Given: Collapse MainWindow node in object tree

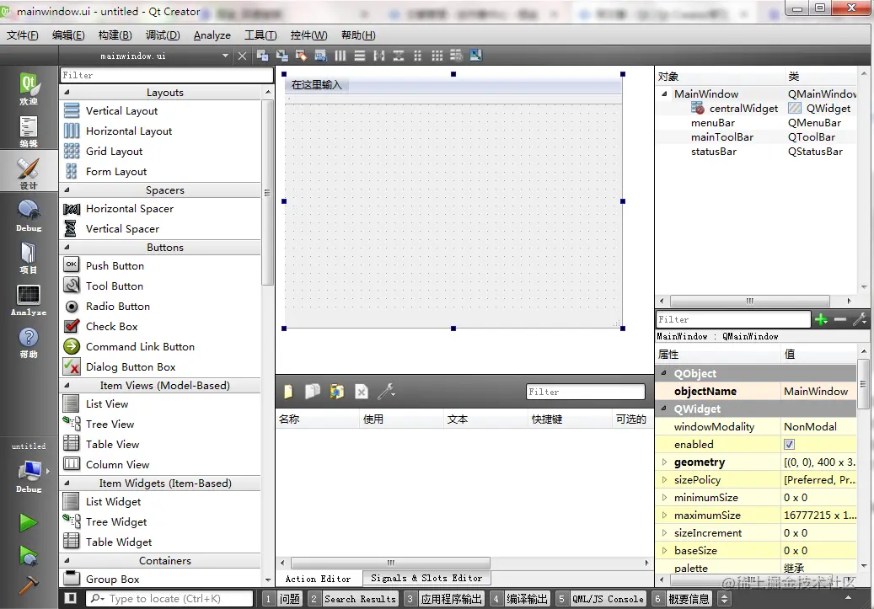Looking at the screenshot, I should [x=664, y=94].
